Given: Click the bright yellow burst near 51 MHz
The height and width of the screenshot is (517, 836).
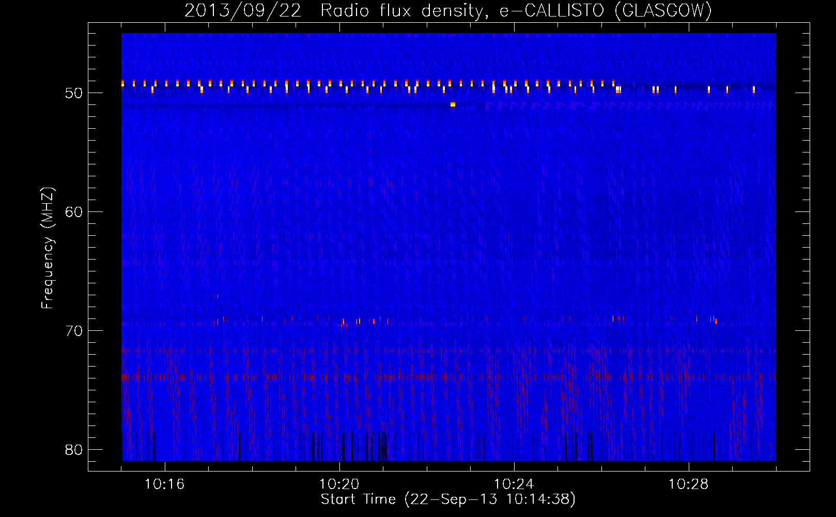Looking at the screenshot, I should (453, 104).
